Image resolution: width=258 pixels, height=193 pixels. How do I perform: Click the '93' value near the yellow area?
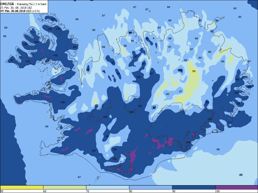(x=181, y=70)
